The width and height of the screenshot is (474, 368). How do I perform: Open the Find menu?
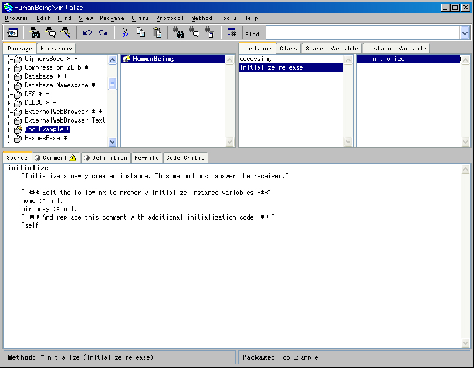click(65, 18)
